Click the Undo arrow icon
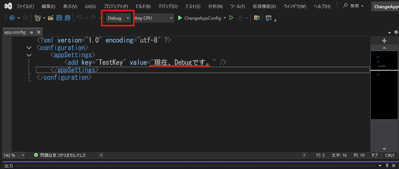Viewport: 399px width, 169px height. click(79, 18)
